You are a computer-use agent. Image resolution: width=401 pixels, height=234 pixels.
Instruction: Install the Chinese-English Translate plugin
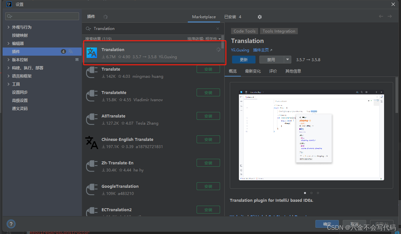pos(208,139)
